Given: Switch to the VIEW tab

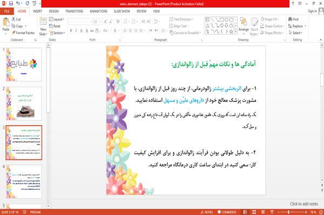Looking at the screenshot, I should (x=157, y=11).
